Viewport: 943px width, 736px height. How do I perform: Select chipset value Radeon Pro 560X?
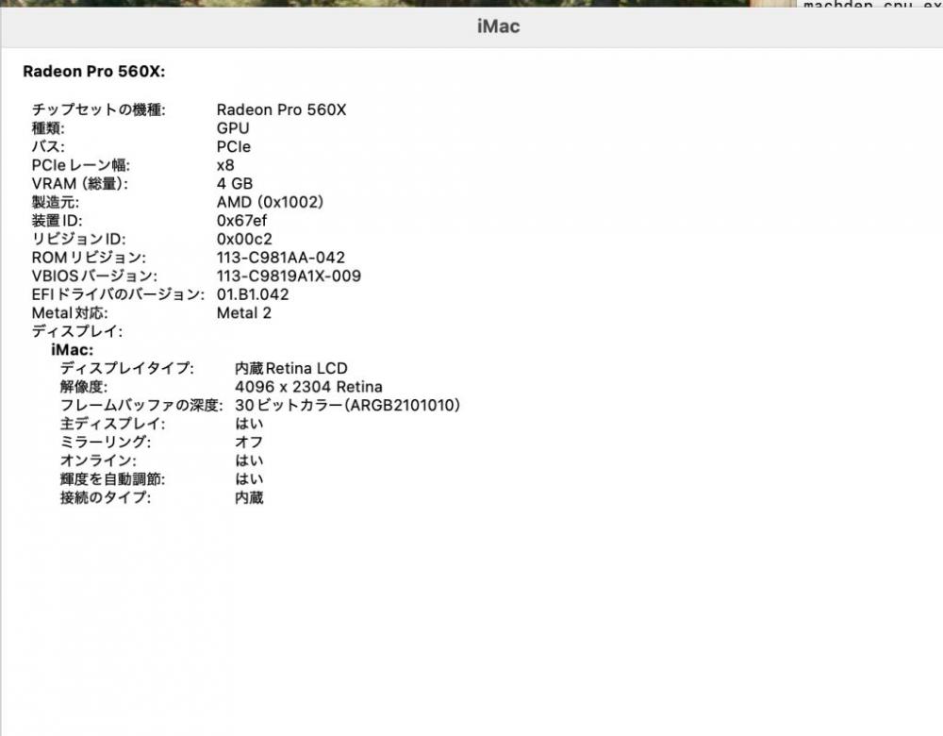281,109
